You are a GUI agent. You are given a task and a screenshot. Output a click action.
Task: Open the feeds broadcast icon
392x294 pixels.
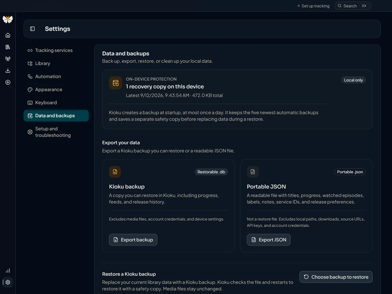click(x=8, y=59)
